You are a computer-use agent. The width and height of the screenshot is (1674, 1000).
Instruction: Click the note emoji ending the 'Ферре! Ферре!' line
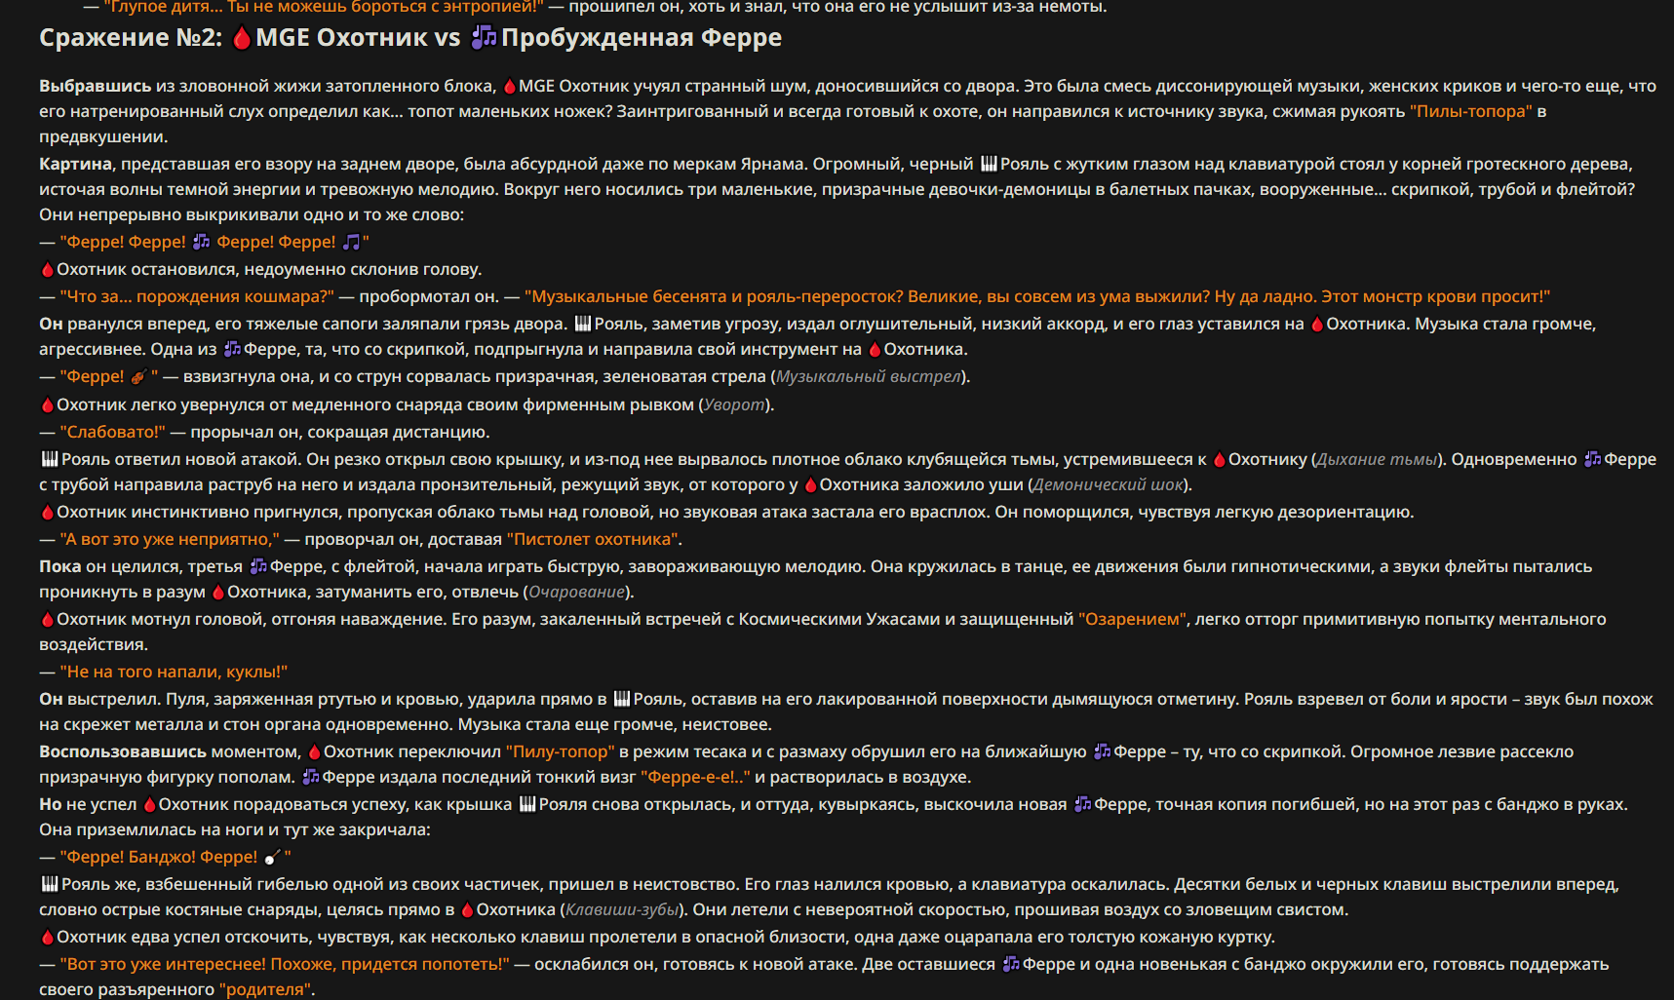coord(351,242)
